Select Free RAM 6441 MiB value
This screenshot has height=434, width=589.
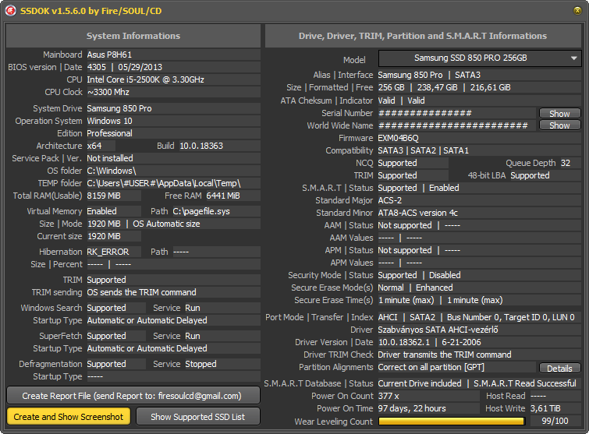coord(223,196)
